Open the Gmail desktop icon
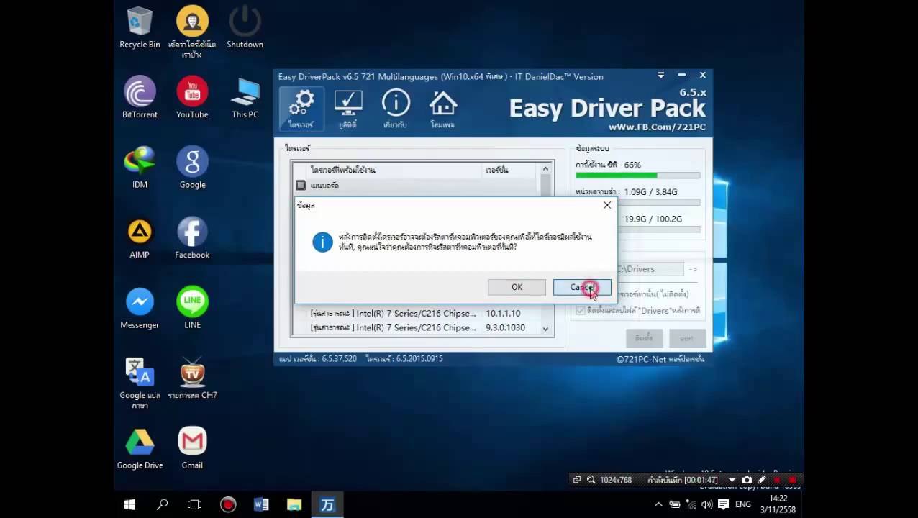 [192, 448]
